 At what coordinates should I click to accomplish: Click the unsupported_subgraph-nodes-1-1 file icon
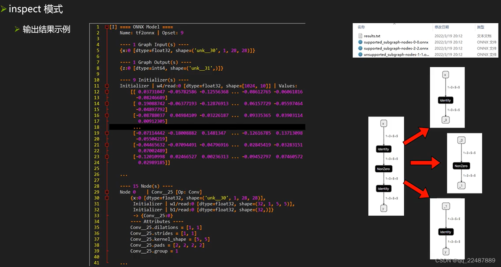[360, 55]
